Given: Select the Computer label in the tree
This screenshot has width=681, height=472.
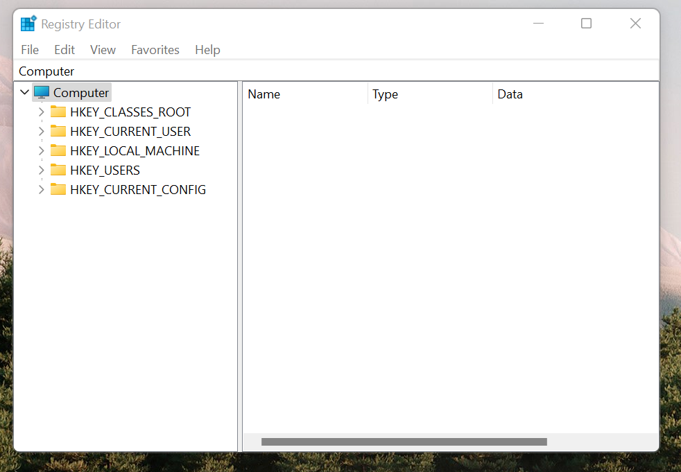Looking at the screenshot, I should (x=81, y=92).
